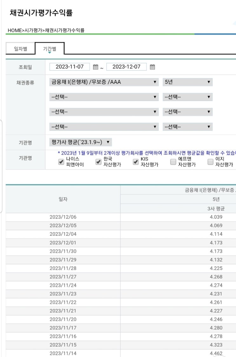Screen dimensions: 236x357
Task: Uncheck the 한국 자산평가 checkbox
Action: pyautogui.click(x=98, y=162)
